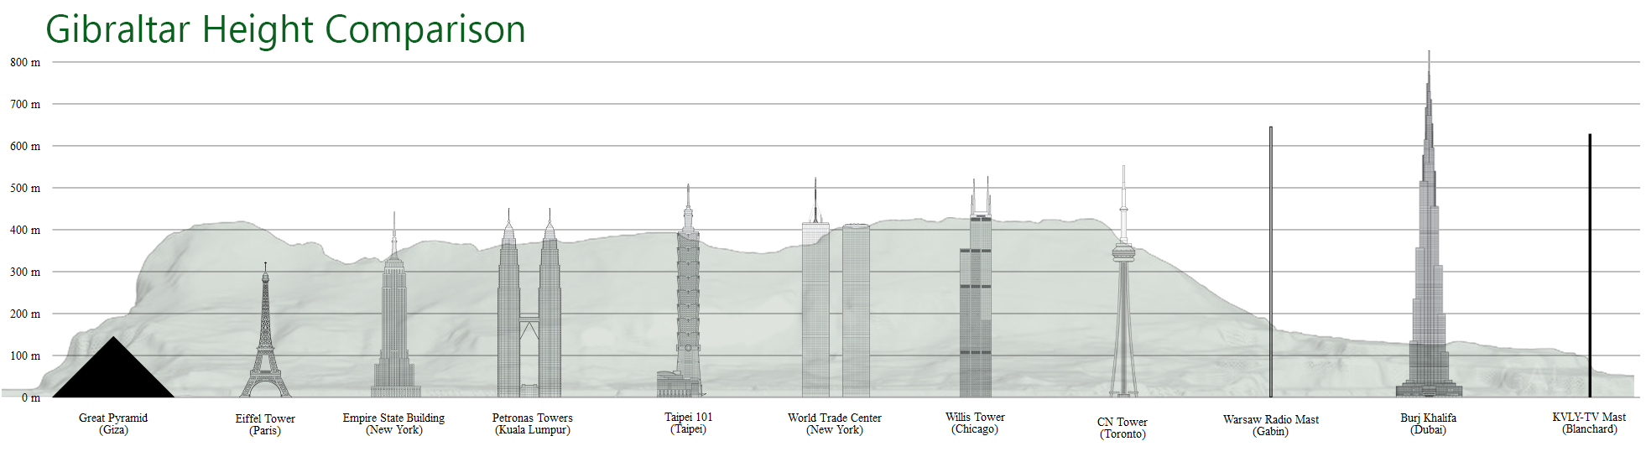Click the 'Petronas Towers (Kuala Lumpur)' label
This screenshot has height=462, width=1646.
click(533, 423)
